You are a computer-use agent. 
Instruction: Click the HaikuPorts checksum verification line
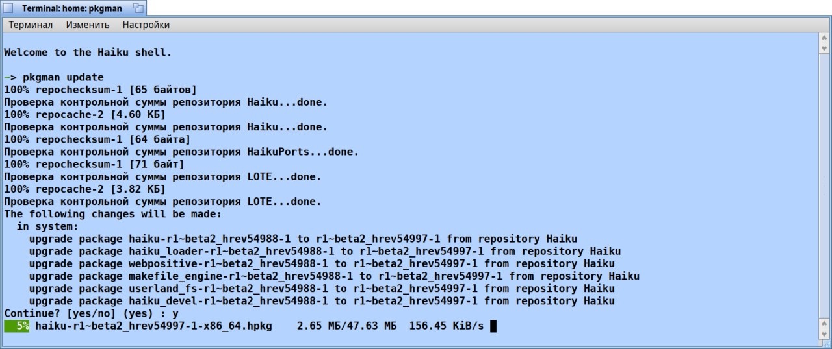[181, 152]
